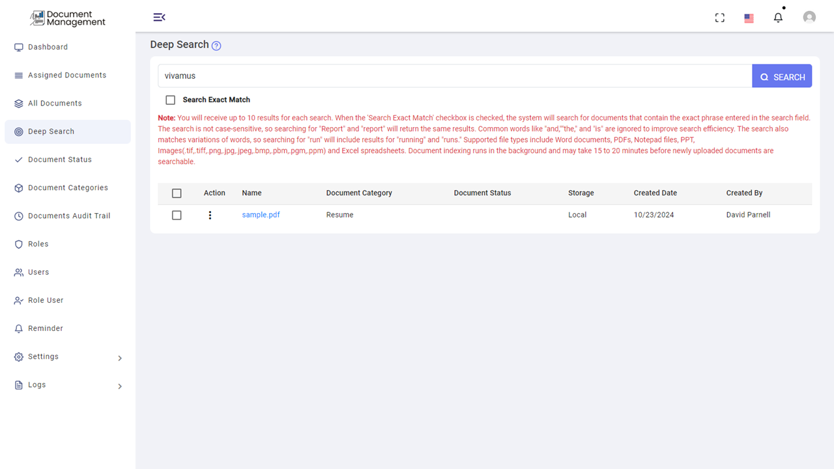The height and width of the screenshot is (469, 834).
Task: Open the notifications bell icon
Action: click(x=778, y=17)
